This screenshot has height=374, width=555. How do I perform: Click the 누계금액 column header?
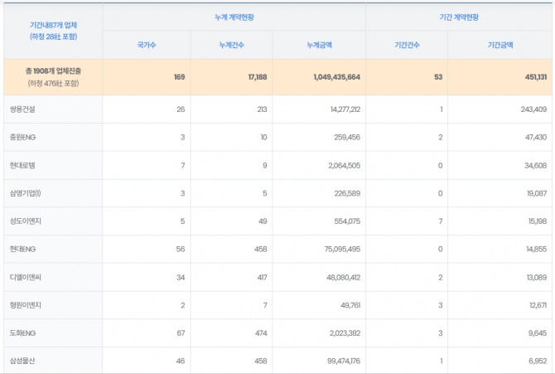[x=319, y=45]
